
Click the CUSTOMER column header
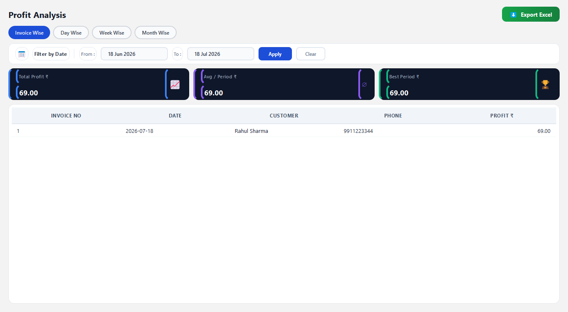pos(284,116)
